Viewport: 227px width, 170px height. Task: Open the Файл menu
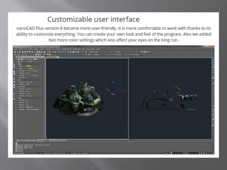click(15, 49)
